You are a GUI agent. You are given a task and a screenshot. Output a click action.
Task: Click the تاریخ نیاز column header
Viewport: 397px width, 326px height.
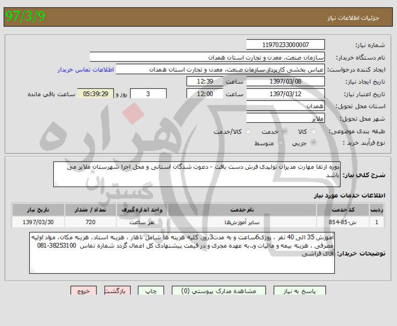(38, 209)
